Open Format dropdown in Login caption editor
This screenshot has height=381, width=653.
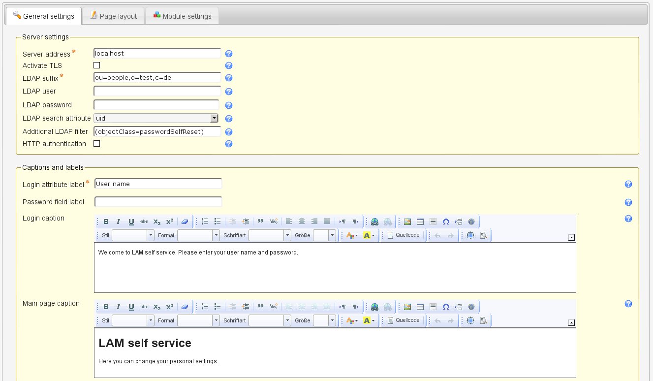click(x=216, y=236)
